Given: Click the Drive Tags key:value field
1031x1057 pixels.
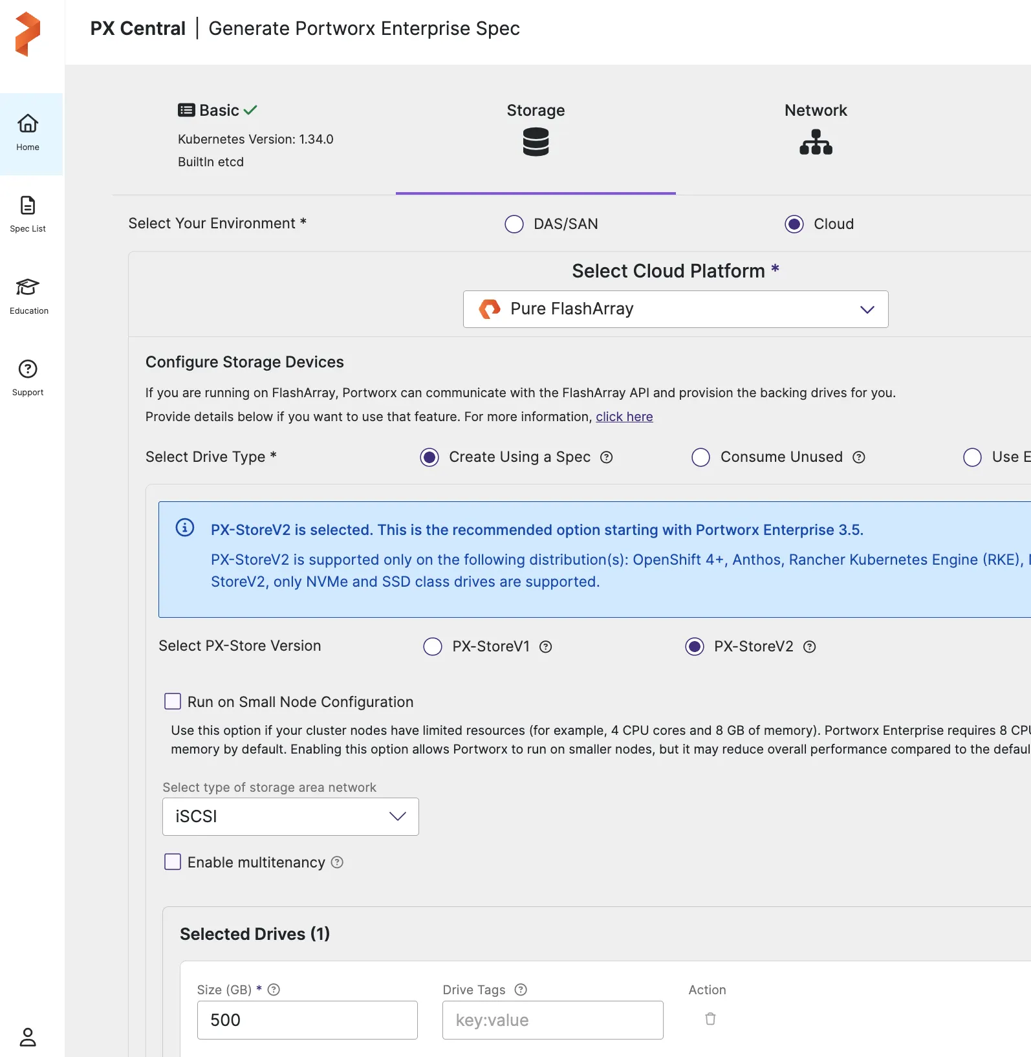Looking at the screenshot, I should tap(553, 1020).
